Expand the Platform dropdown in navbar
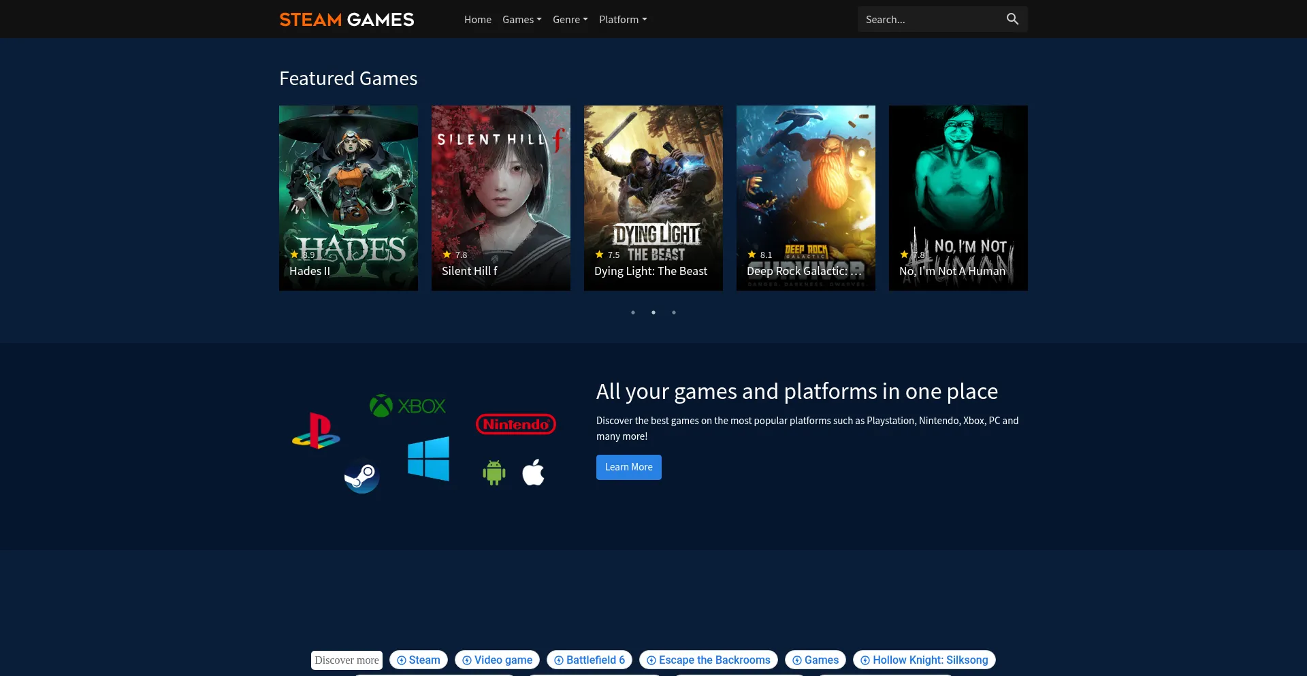This screenshot has height=676, width=1307. pyautogui.click(x=622, y=20)
